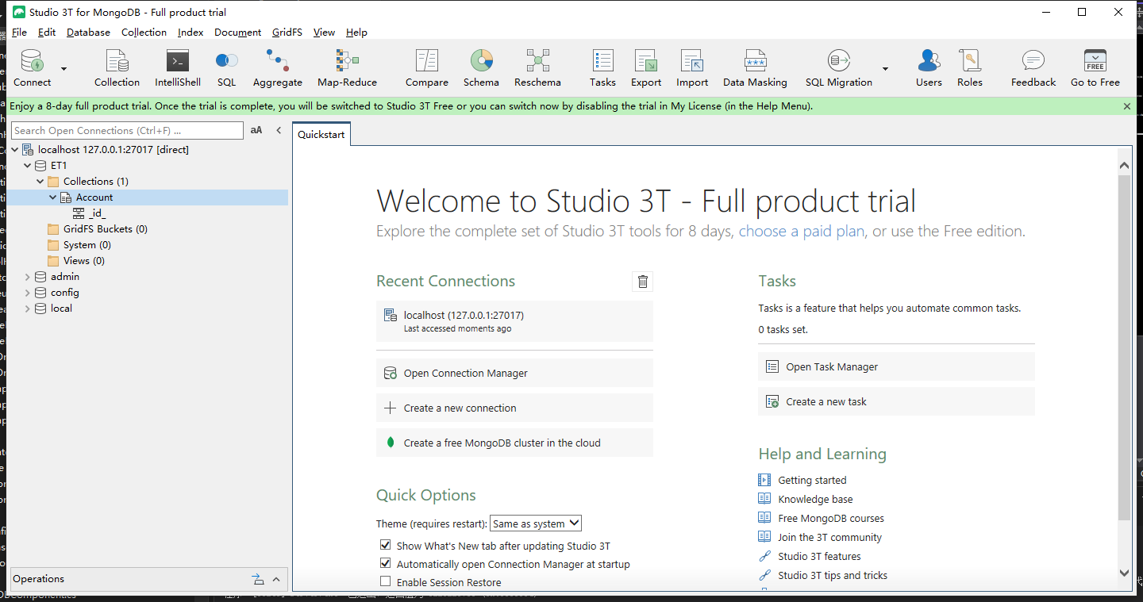This screenshot has width=1143, height=602.
Task: Click the Connect toolbar icon
Action: pyautogui.click(x=32, y=68)
